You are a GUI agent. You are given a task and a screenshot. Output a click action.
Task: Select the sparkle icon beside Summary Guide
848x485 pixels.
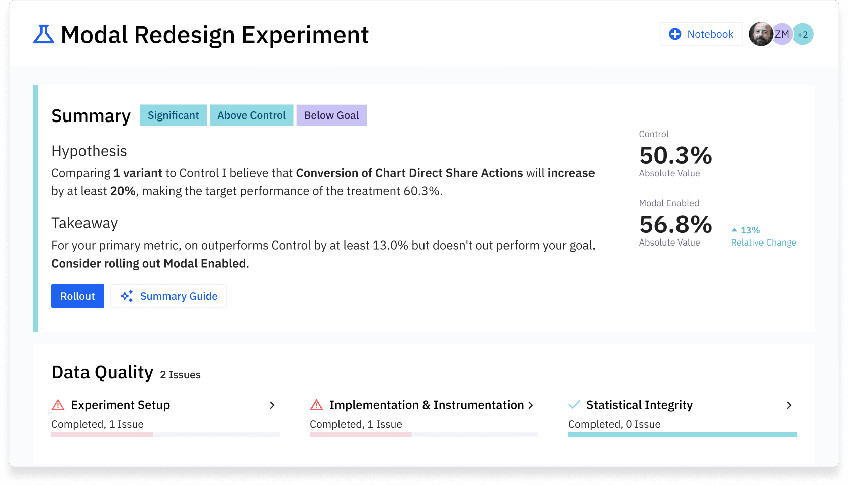click(127, 296)
